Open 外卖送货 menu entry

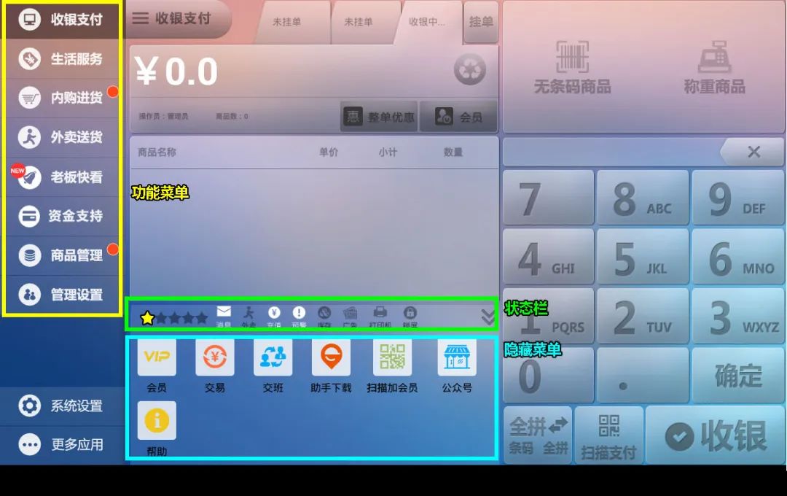click(x=62, y=136)
